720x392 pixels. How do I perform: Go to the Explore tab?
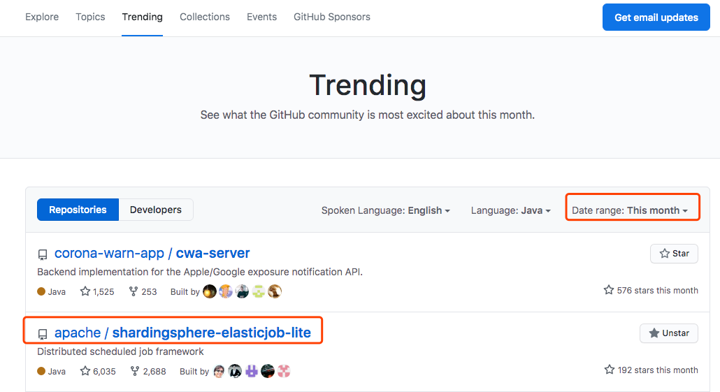click(42, 17)
